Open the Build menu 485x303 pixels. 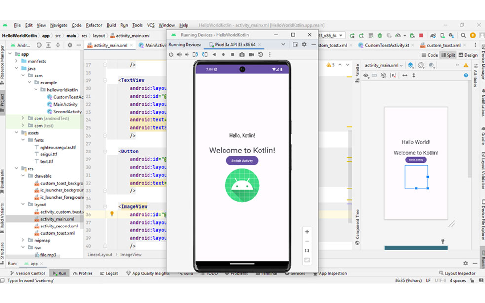pyautogui.click(x=111, y=25)
